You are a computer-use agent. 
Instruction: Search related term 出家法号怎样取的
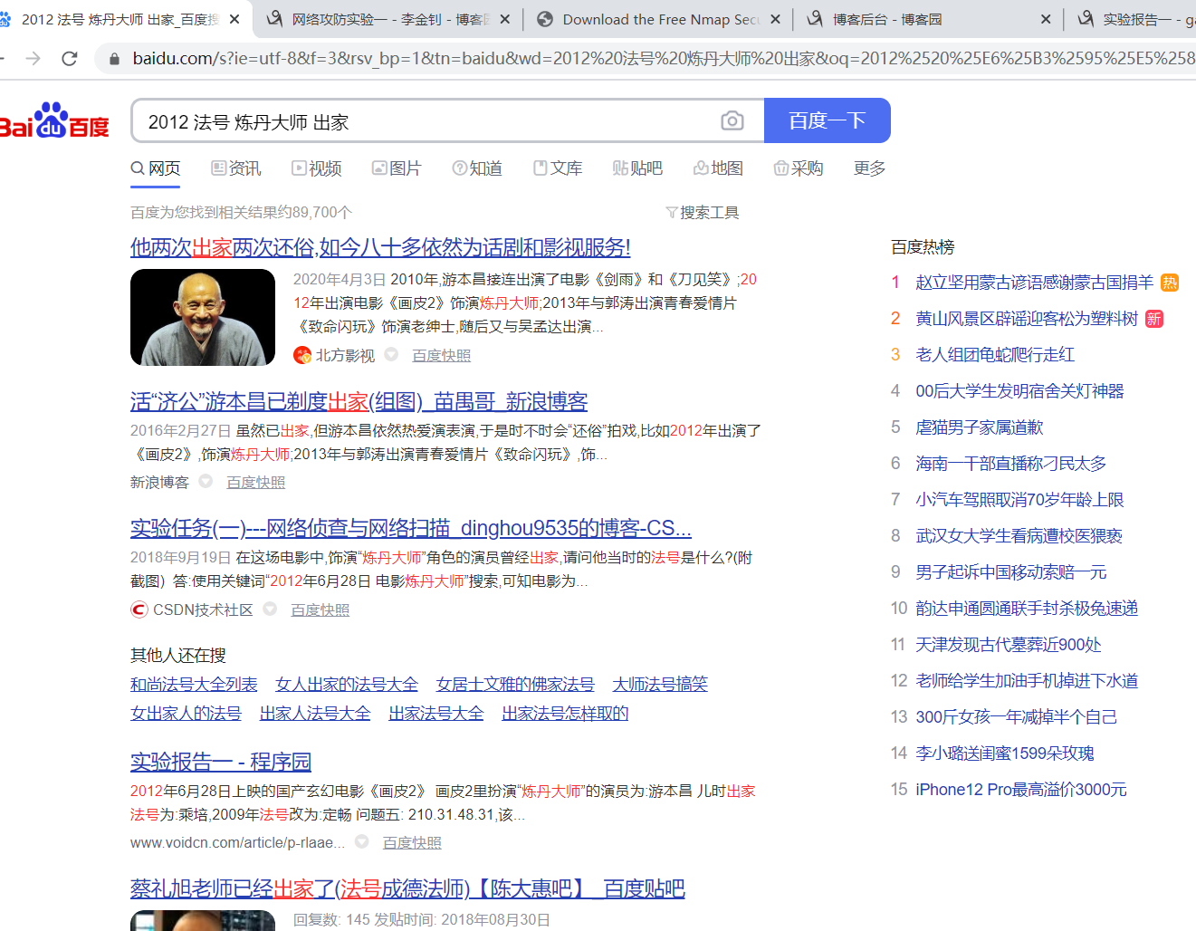coord(565,714)
